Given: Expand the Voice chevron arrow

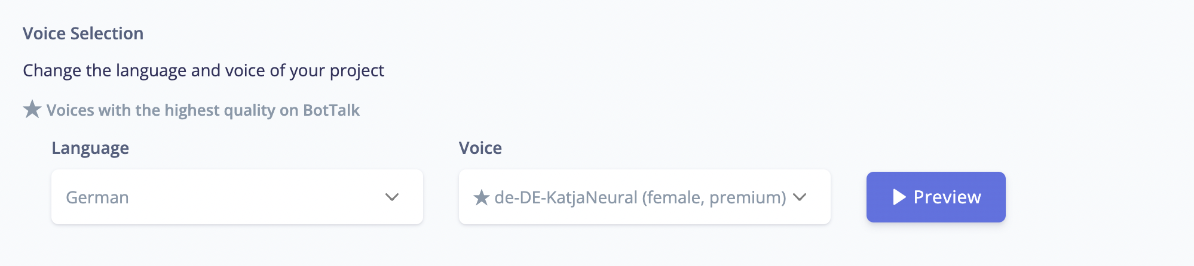Looking at the screenshot, I should click(x=800, y=197).
